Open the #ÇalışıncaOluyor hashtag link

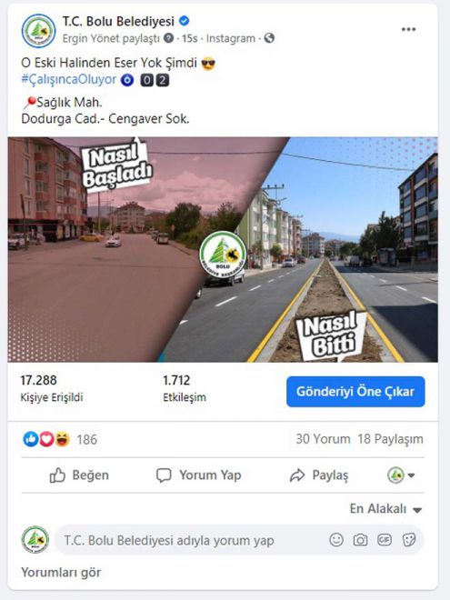[x=69, y=80]
